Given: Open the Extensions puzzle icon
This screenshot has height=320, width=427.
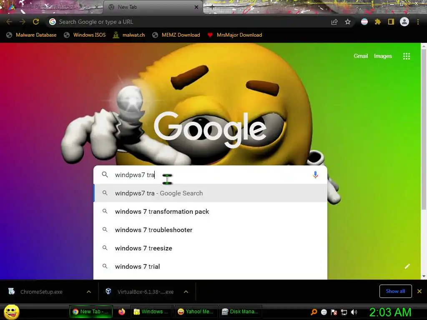Looking at the screenshot, I should click(377, 22).
